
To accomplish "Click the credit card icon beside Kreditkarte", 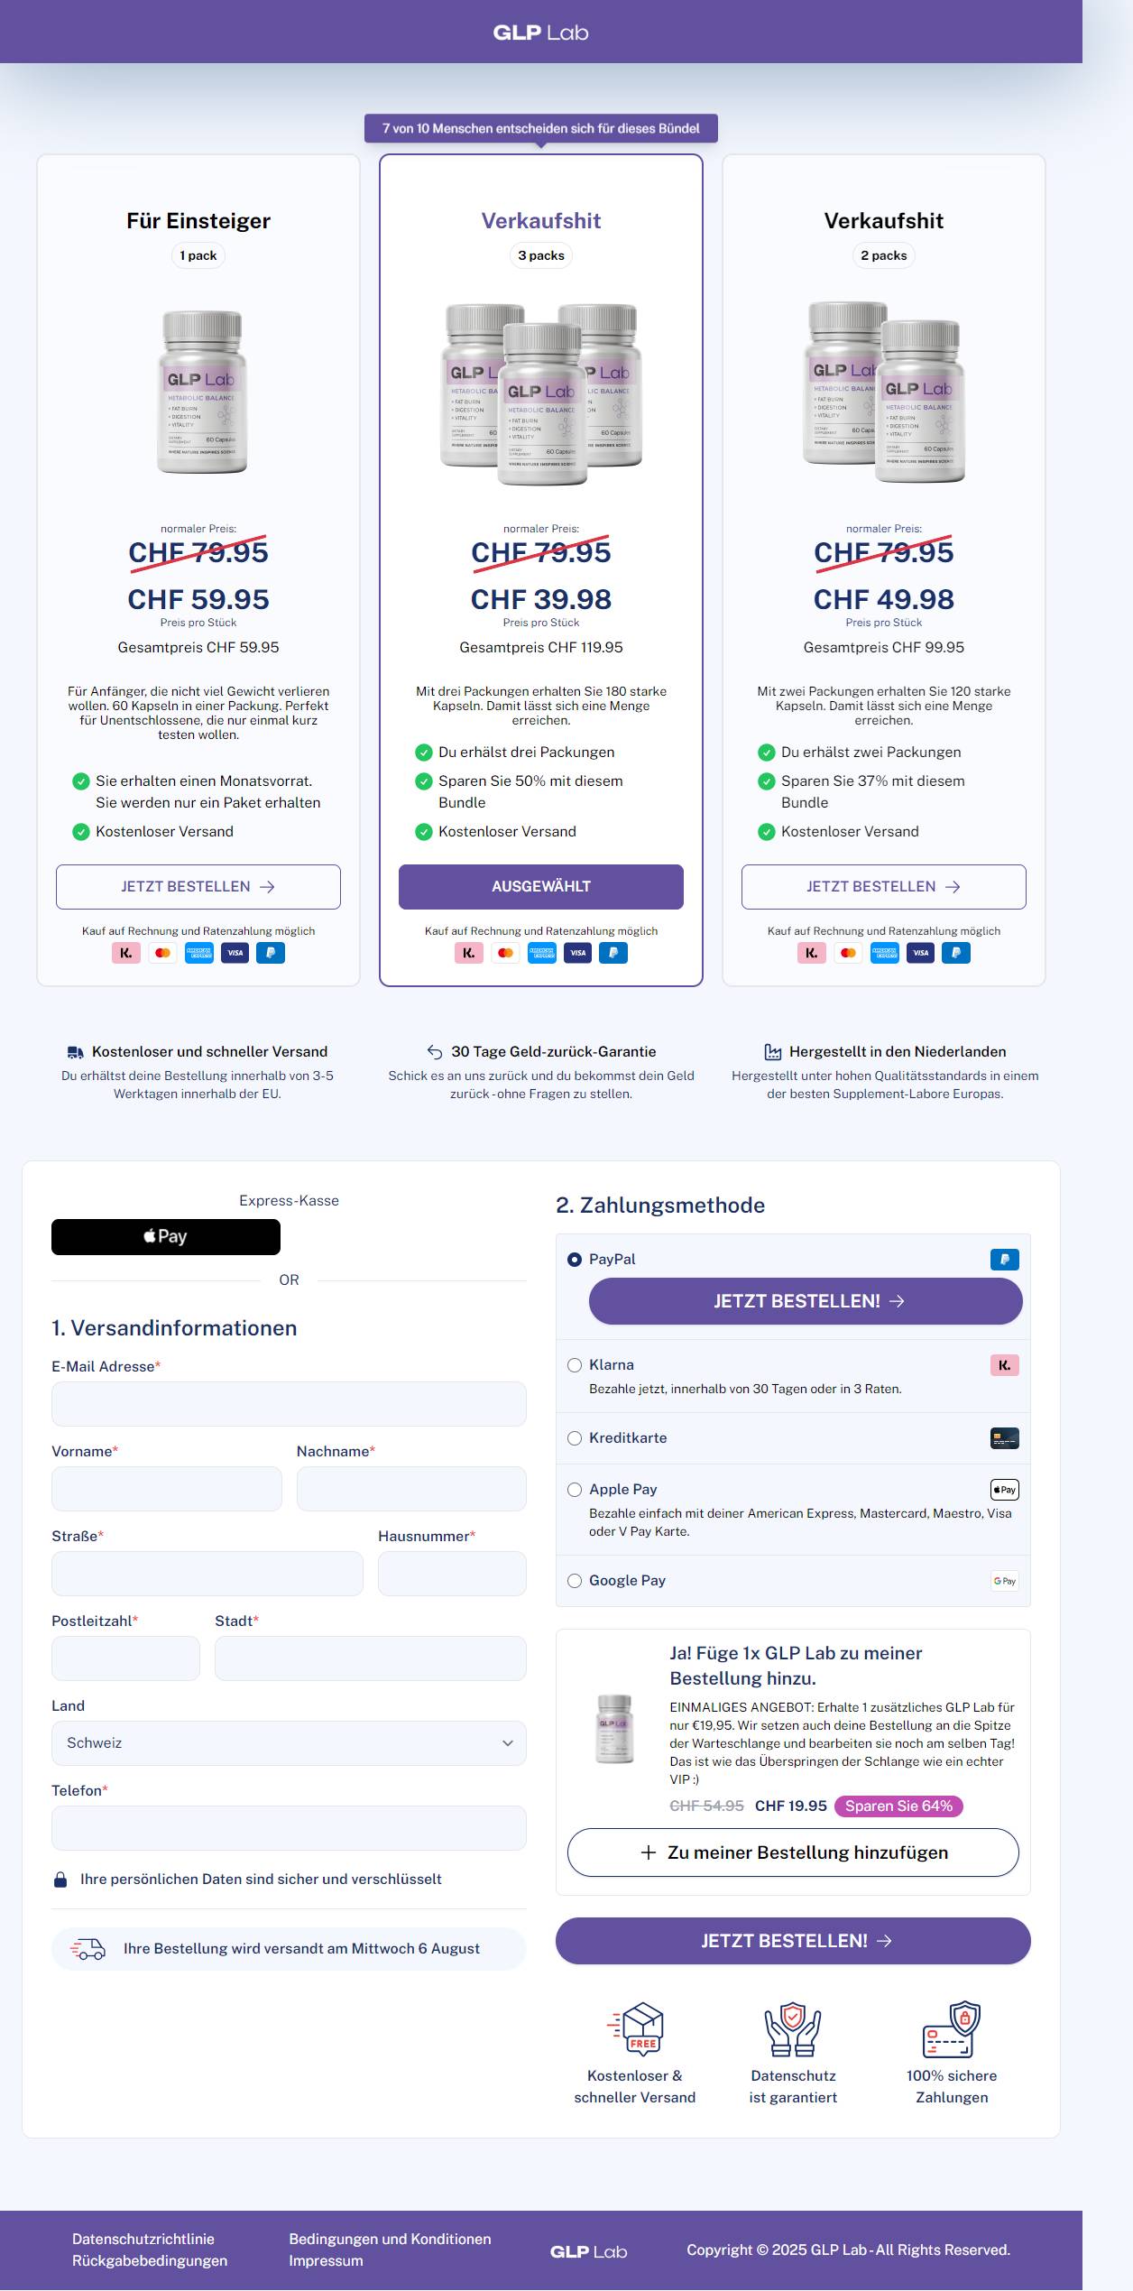I will pyautogui.click(x=1004, y=1438).
